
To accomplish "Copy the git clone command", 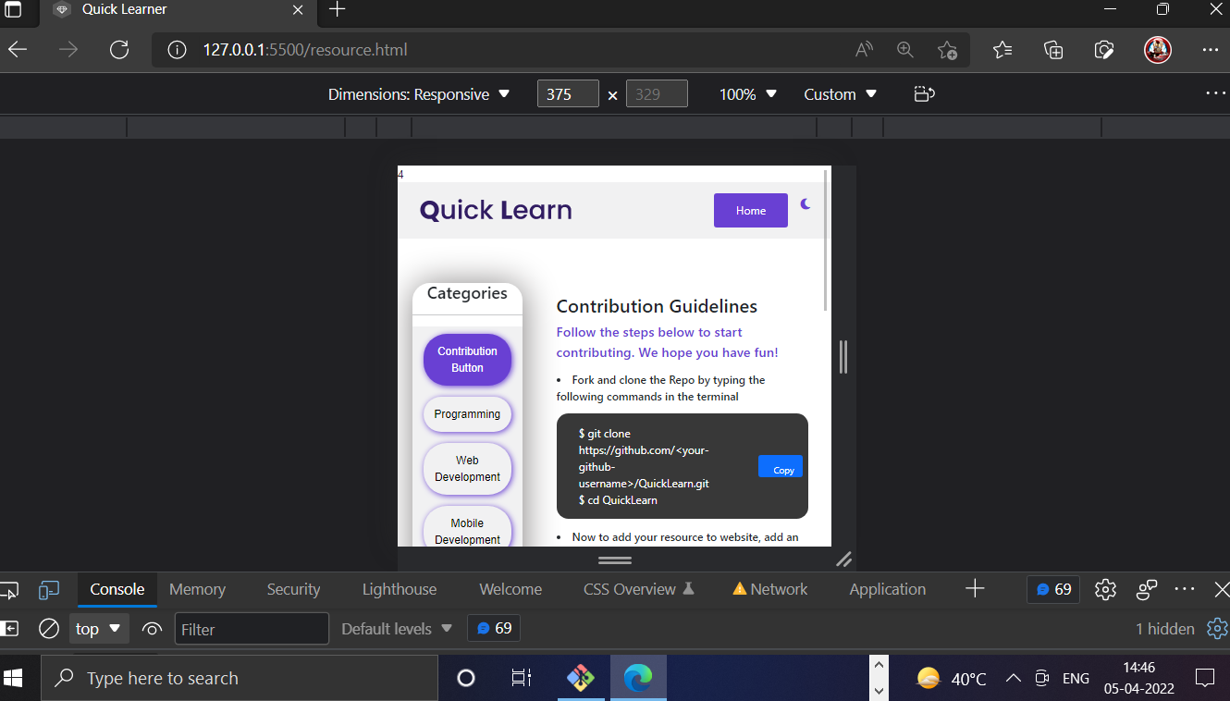I will pyautogui.click(x=781, y=466).
